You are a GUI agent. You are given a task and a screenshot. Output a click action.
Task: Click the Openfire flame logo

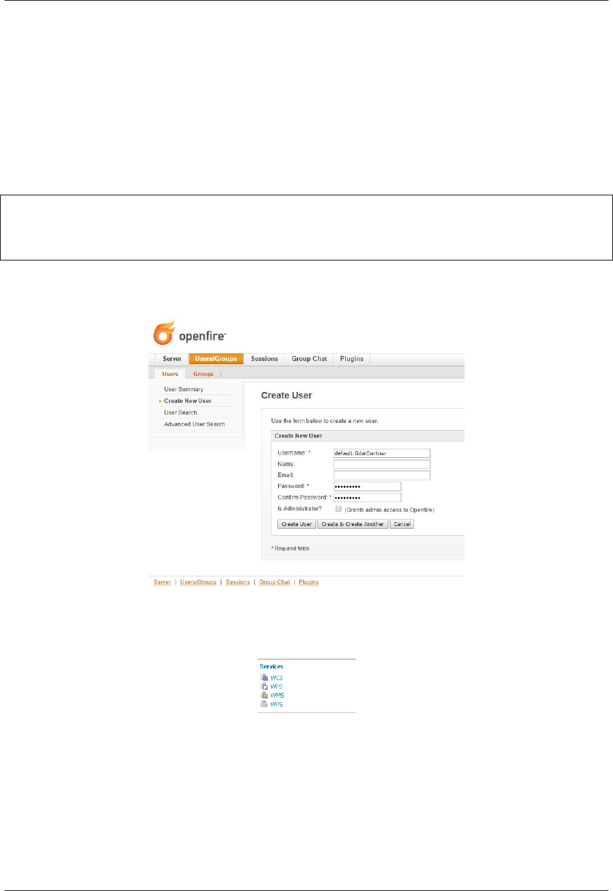164,333
